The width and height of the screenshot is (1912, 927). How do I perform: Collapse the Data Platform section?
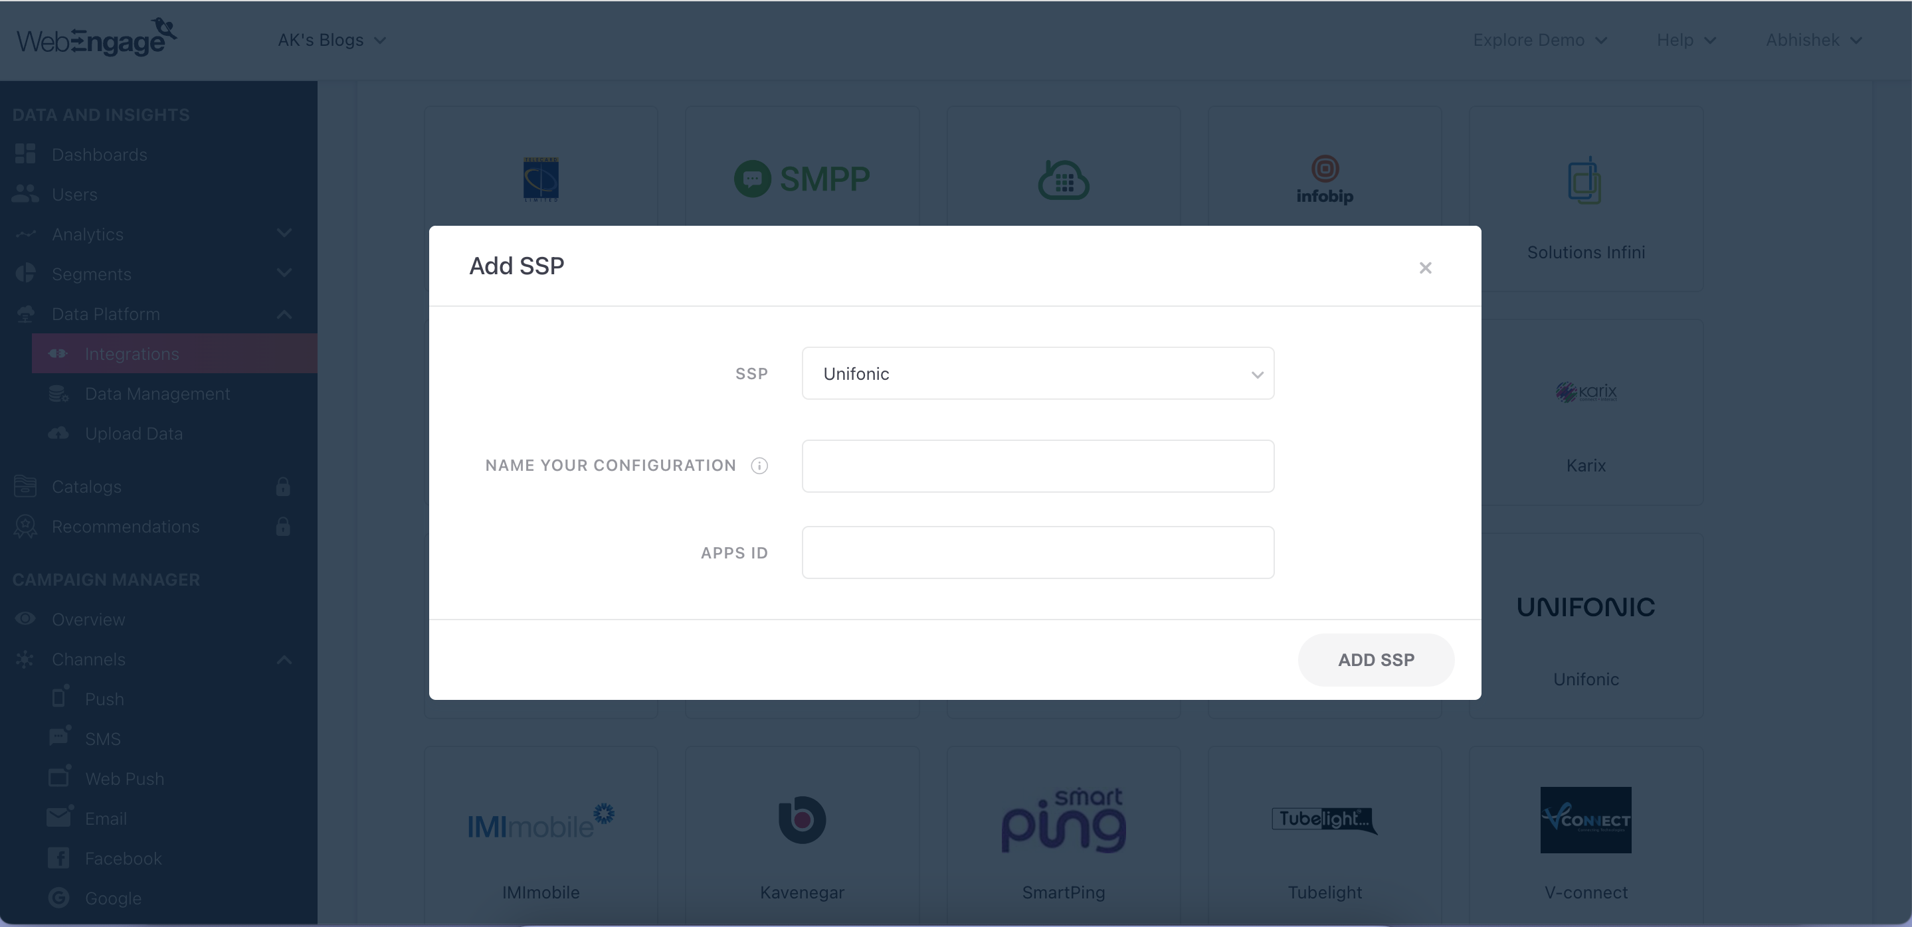pos(284,313)
